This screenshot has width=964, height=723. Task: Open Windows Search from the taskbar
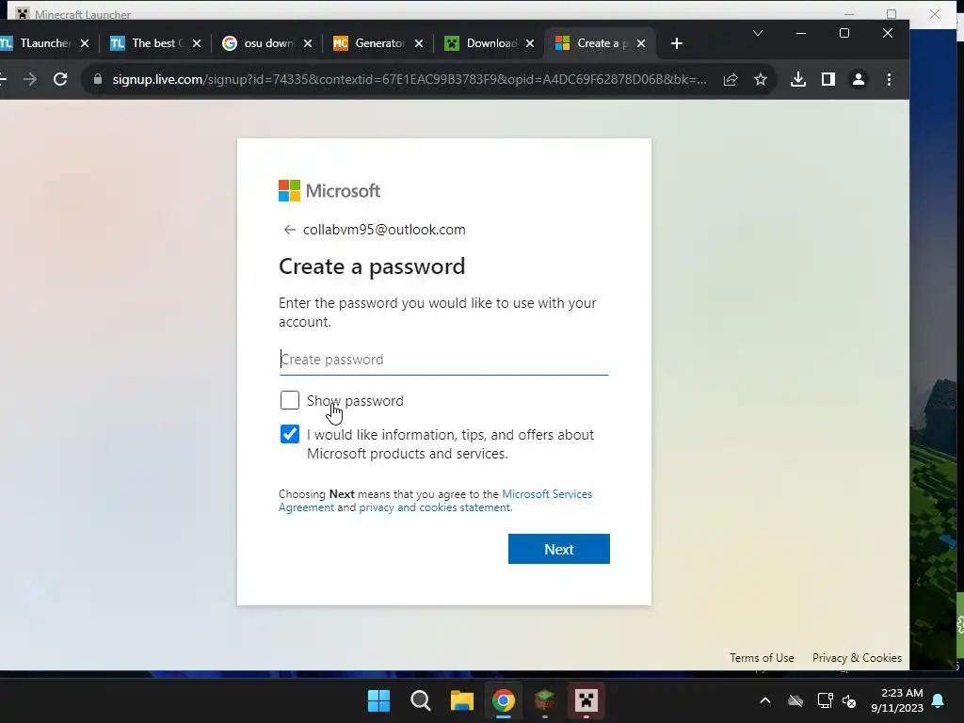tap(421, 700)
